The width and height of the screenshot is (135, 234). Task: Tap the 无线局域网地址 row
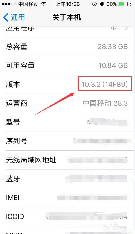[x=70, y=160]
